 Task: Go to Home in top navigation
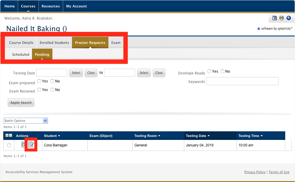pos(9,6)
